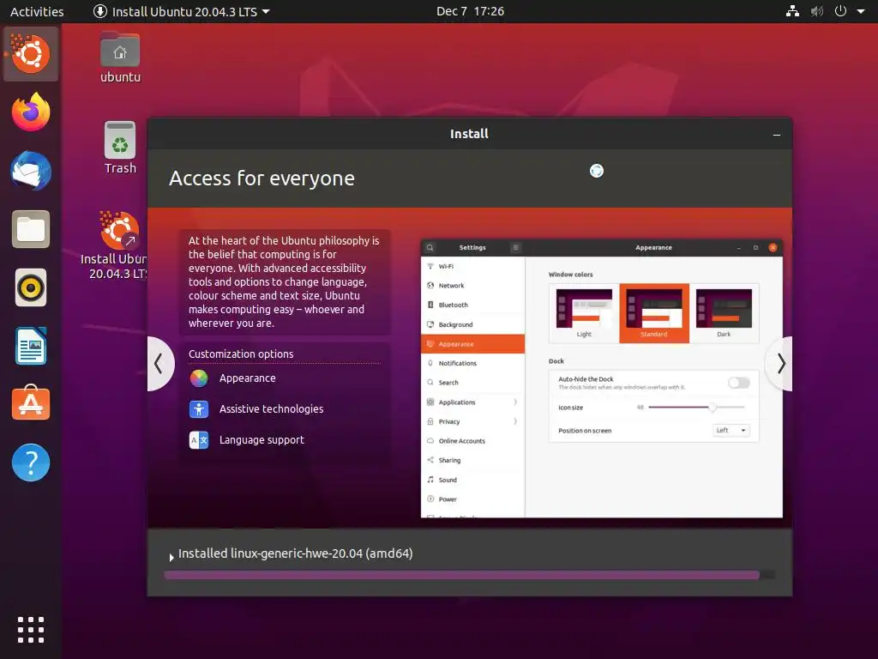Open Rhythmbox music player from dock

(x=31, y=288)
